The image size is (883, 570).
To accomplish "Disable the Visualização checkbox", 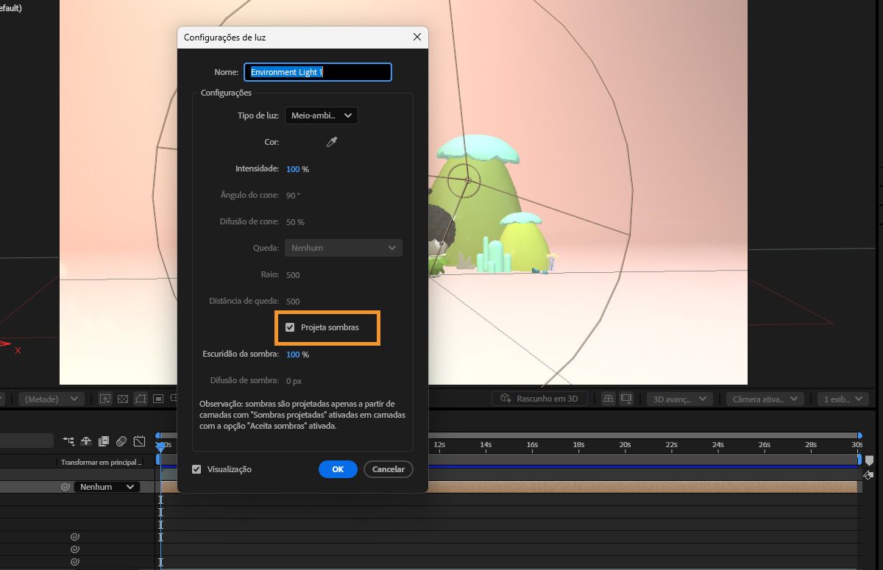I will click(196, 469).
